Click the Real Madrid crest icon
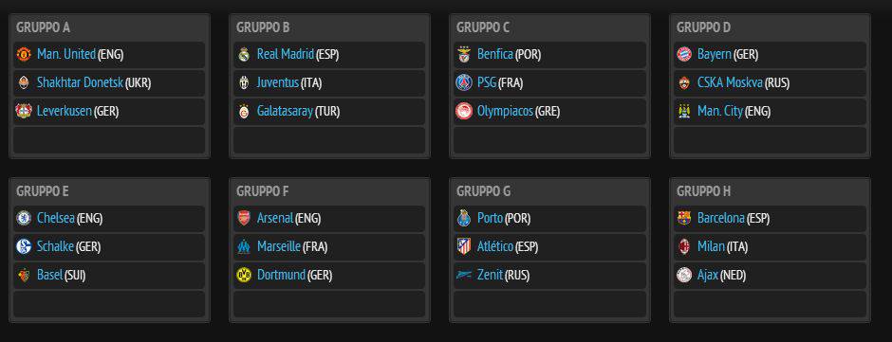 pos(244,55)
